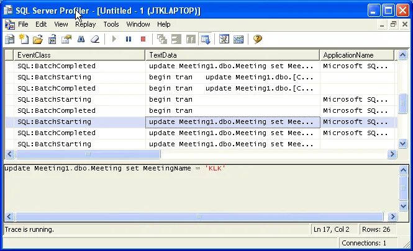This screenshot has width=413, height=251.
Task: Click the New Template icon with the star
Action: pos(24,40)
